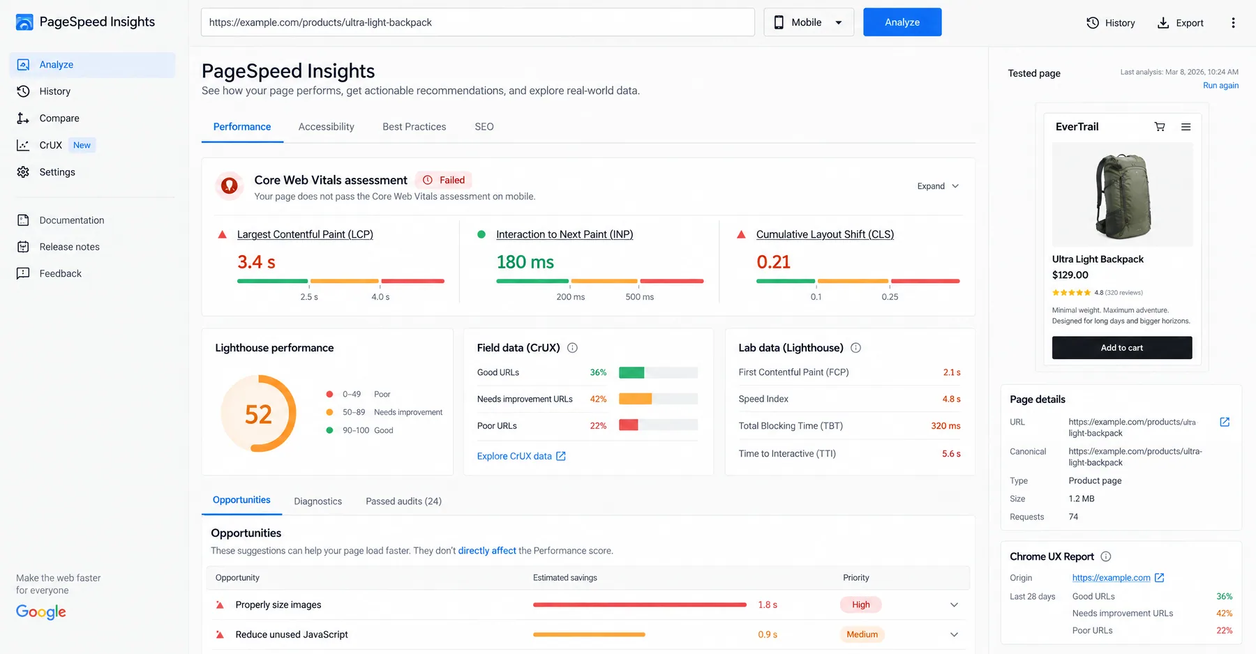The width and height of the screenshot is (1256, 654).
Task: Switch to the Accessibility tab
Action: click(x=326, y=127)
